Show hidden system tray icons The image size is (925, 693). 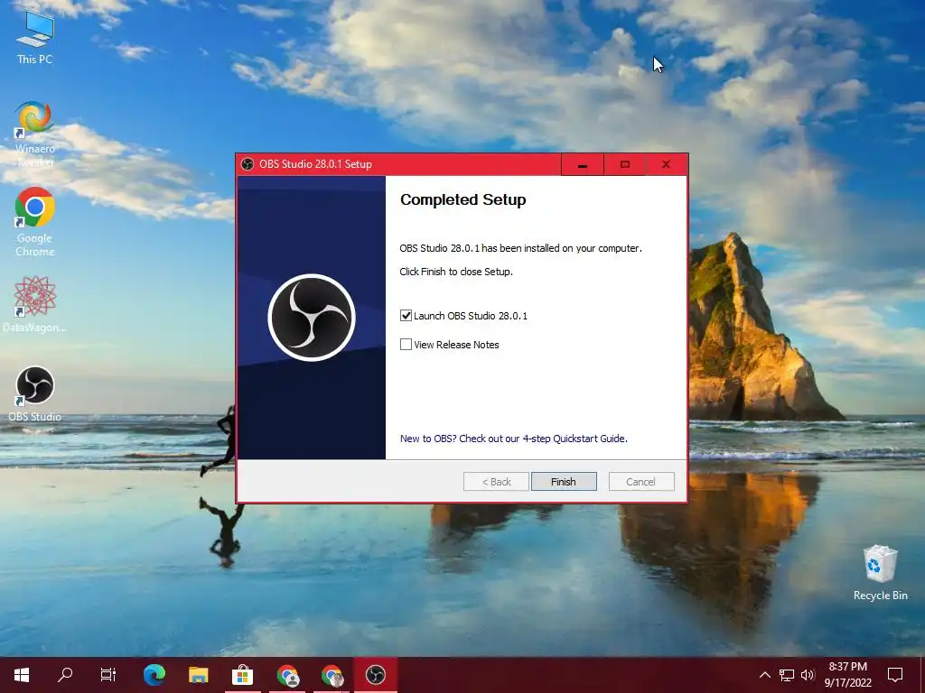pos(764,675)
